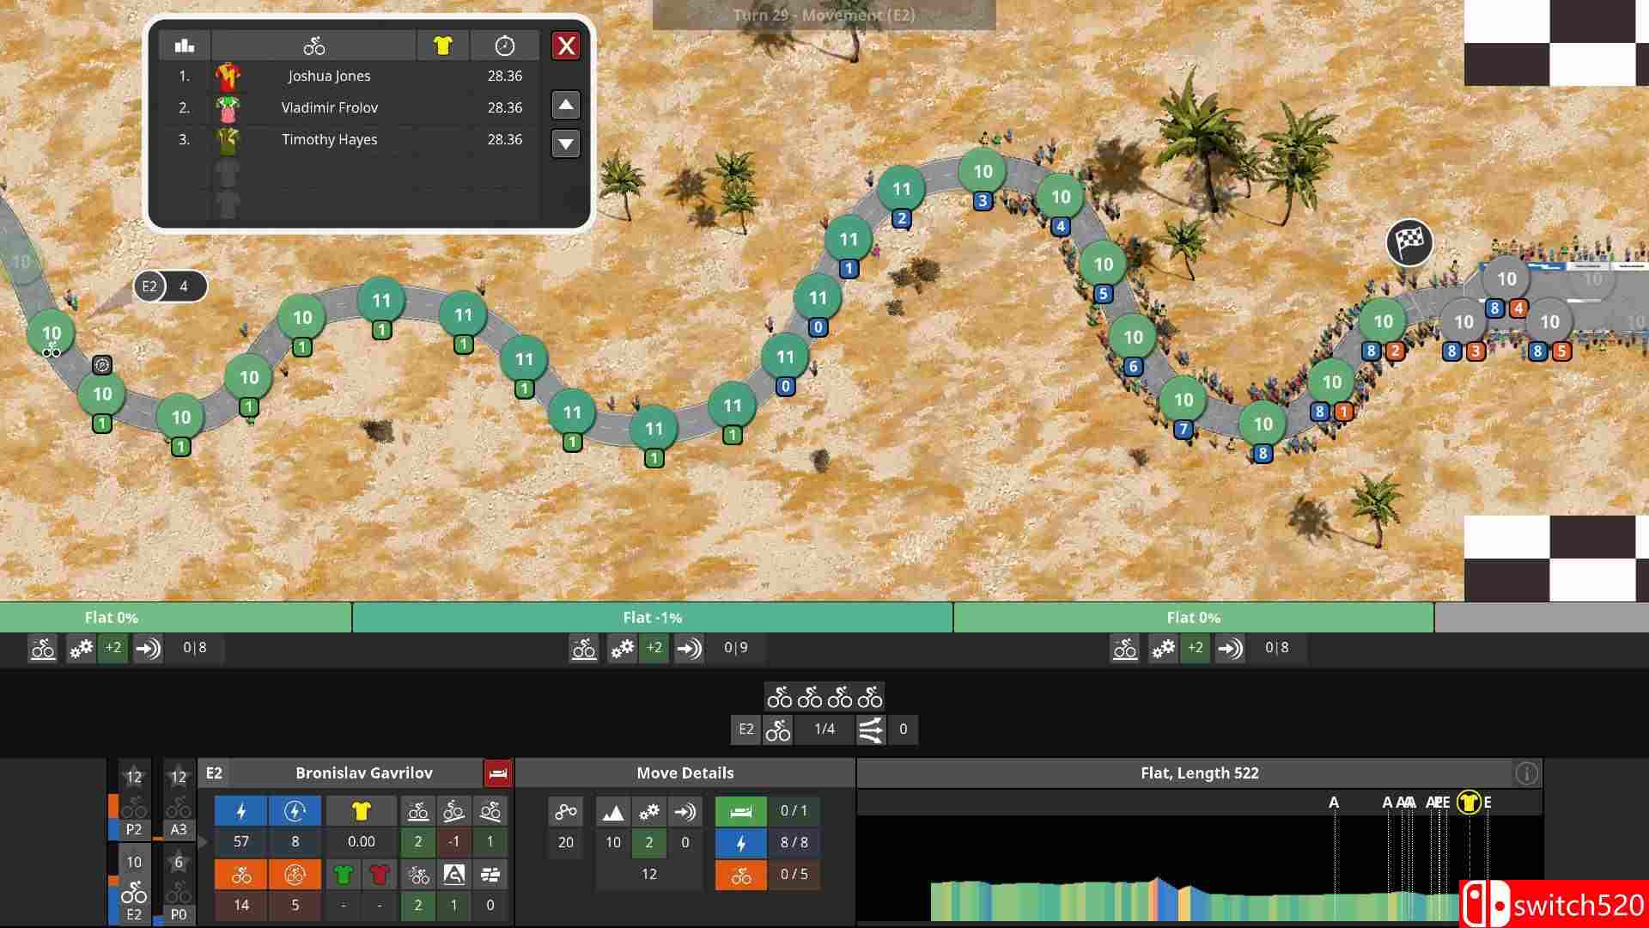Click the checkered finish flag marker on the map
This screenshot has height=928, width=1649.
(1409, 242)
